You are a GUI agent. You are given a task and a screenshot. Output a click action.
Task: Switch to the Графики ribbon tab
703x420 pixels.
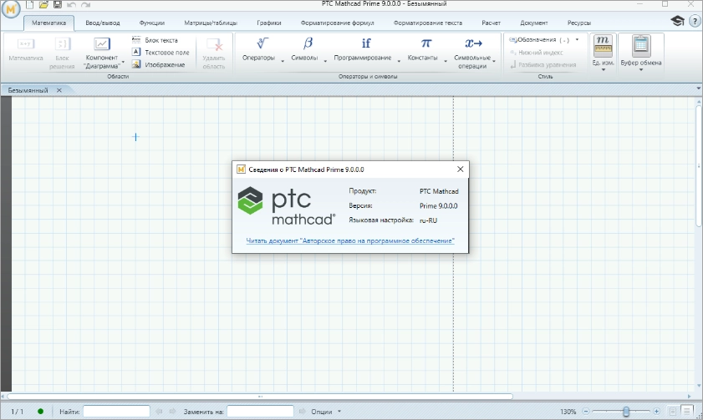pyautogui.click(x=269, y=23)
